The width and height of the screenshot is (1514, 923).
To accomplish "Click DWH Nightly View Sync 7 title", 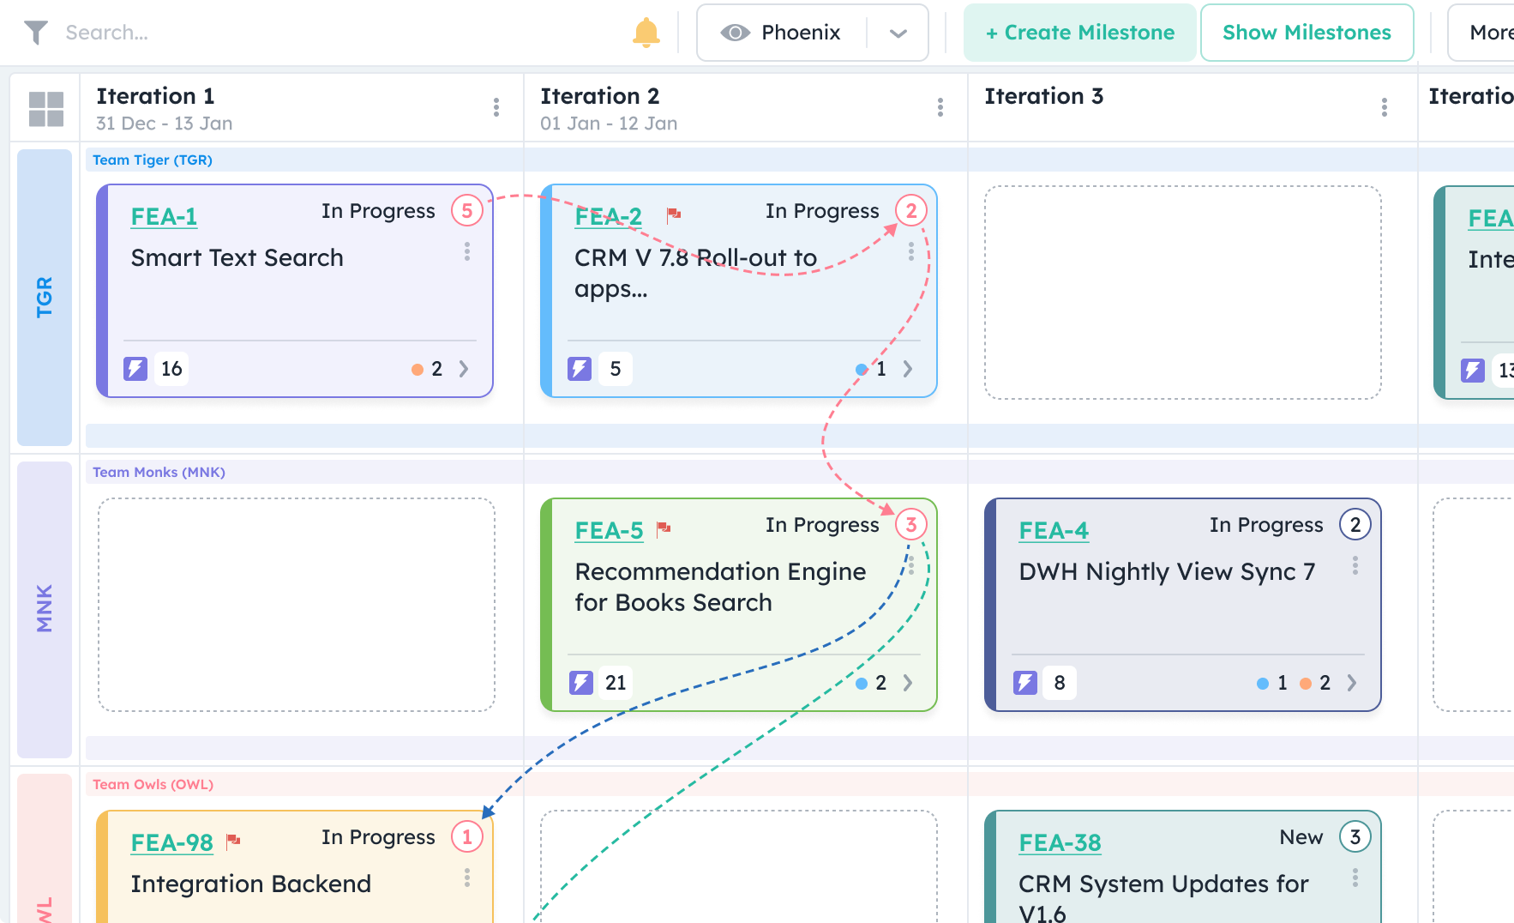I will point(1167,571).
